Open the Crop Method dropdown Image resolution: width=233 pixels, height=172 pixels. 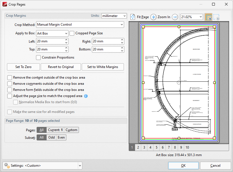point(80,25)
